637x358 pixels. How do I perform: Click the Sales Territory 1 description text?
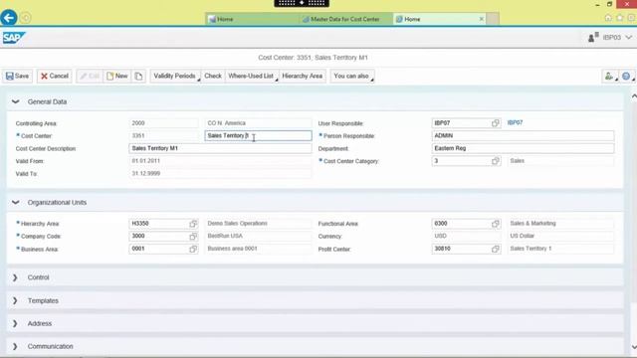click(x=531, y=249)
